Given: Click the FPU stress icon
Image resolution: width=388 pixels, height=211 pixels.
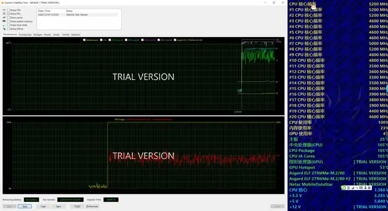Looking at the screenshot, I should 4,13.
